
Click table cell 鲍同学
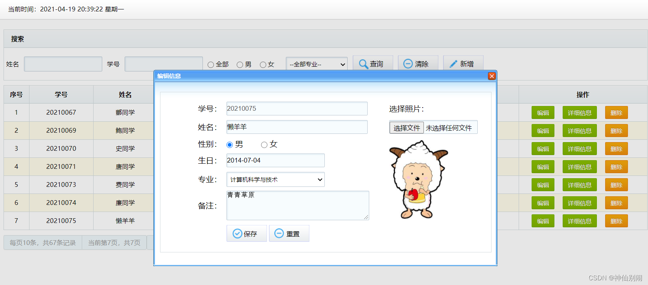point(125,130)
